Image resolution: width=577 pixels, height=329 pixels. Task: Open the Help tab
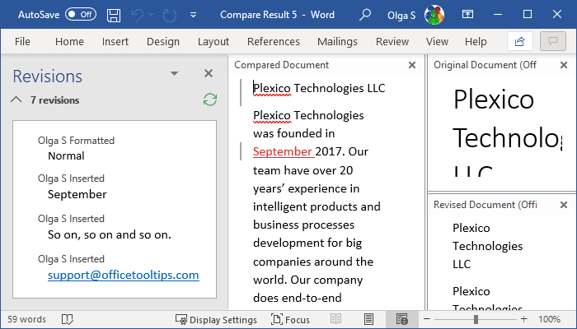[x=476, y=41]
